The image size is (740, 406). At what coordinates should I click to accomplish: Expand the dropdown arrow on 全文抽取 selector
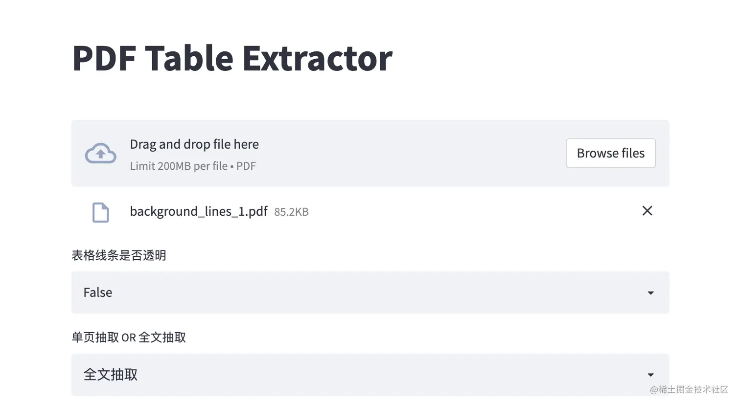[x=650, y=375]
